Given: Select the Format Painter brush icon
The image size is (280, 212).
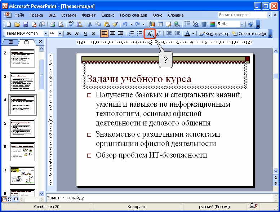Looking at the screenshot, I should click(x=115, y=24).
